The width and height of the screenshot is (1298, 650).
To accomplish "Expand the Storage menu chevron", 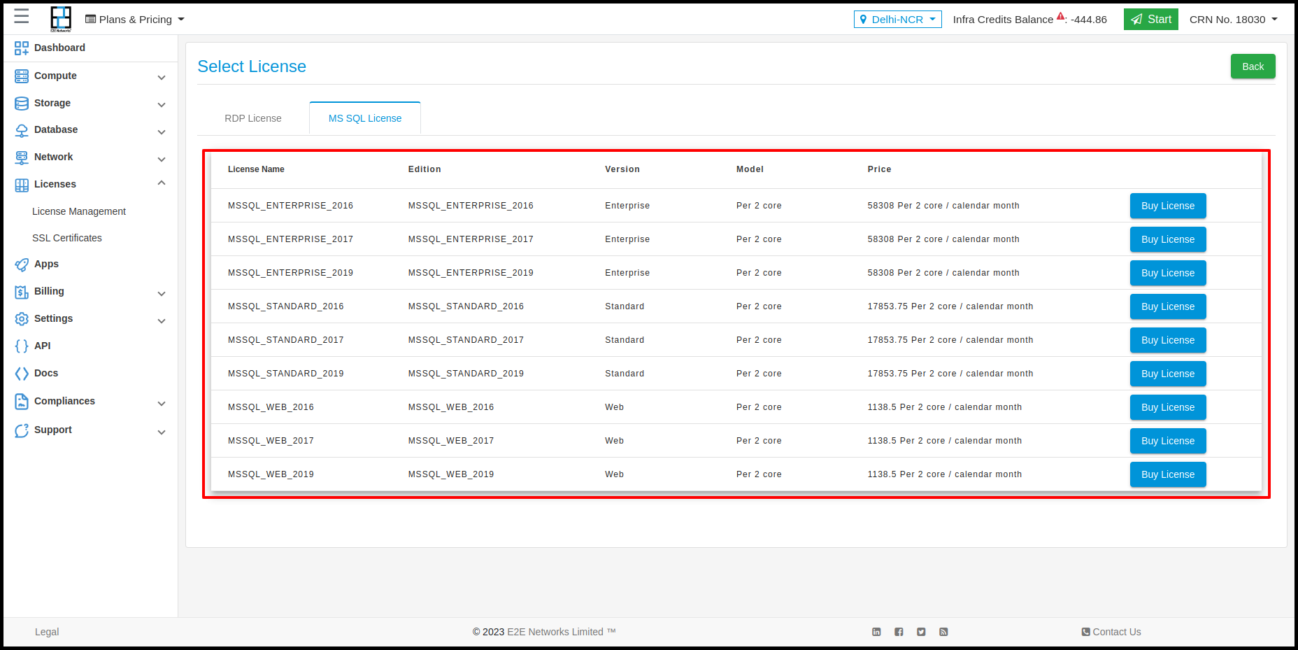I will tap(162, 105).
